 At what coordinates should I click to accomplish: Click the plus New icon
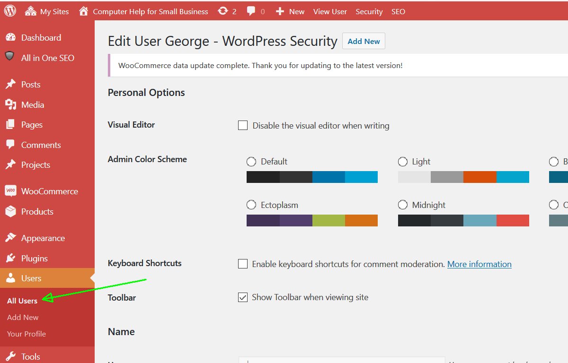(x=280, y=11)
